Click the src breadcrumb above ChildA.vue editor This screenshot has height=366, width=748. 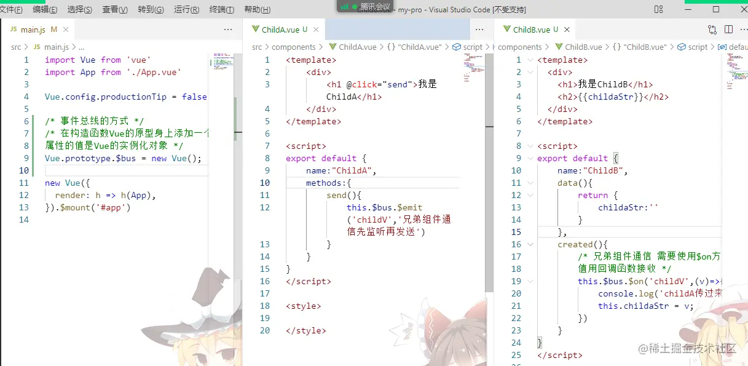[x=257, y=47]
